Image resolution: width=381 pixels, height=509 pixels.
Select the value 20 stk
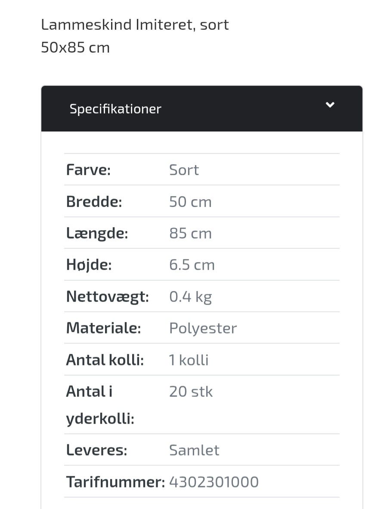click(191, 392)
